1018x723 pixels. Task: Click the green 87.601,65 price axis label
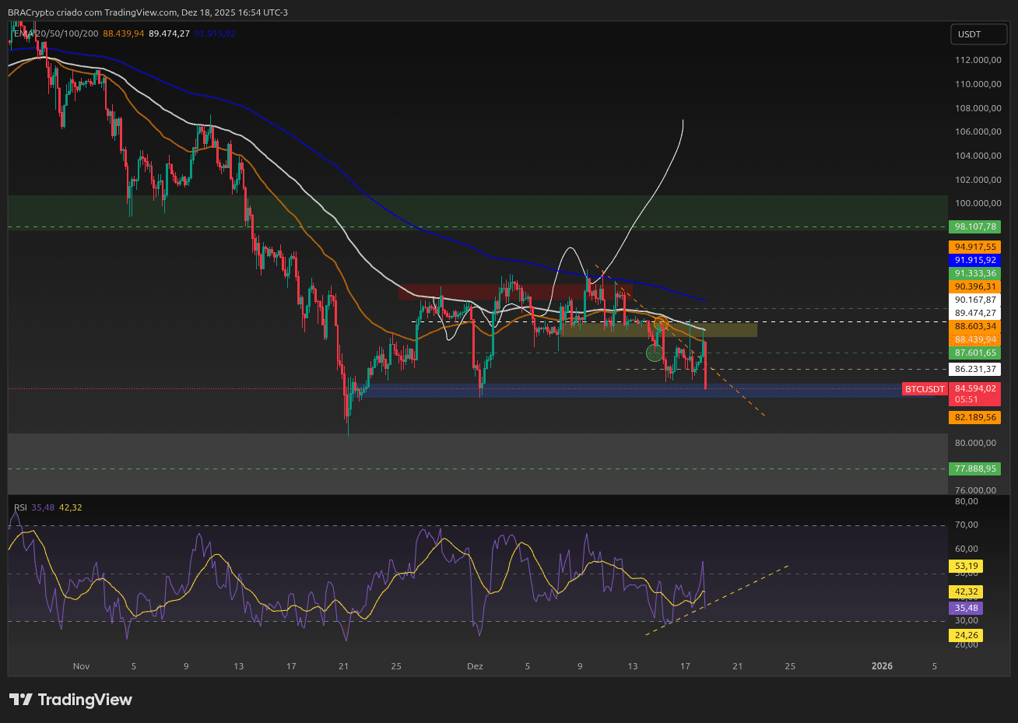click(975, 353)
